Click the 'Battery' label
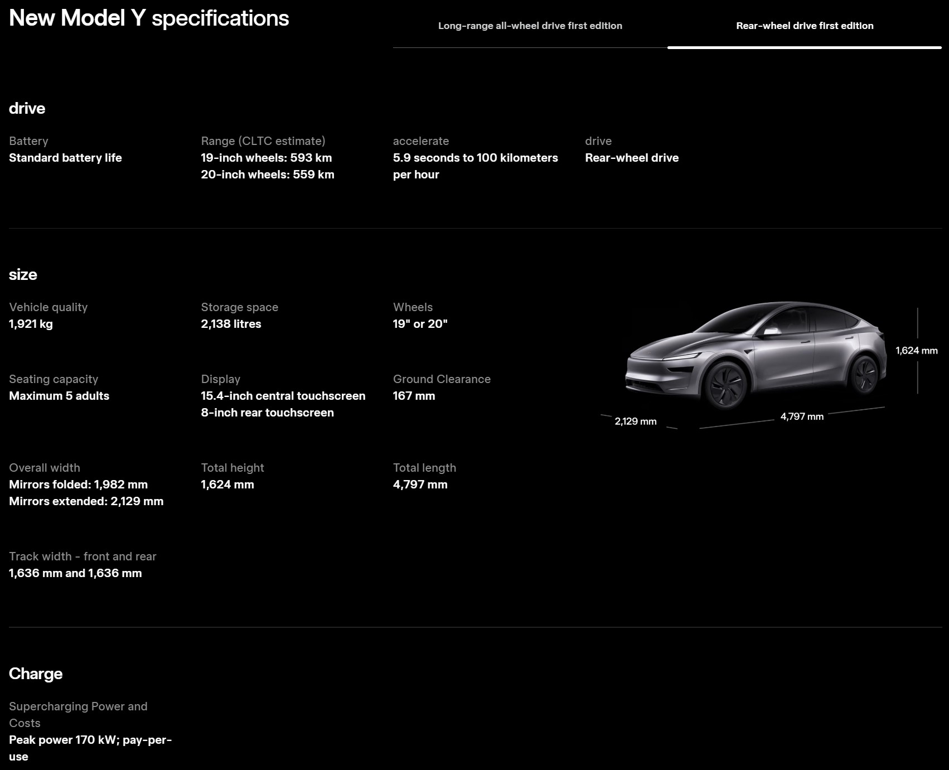The width and height of the screenshot is (949, 770). coord(28,141)
